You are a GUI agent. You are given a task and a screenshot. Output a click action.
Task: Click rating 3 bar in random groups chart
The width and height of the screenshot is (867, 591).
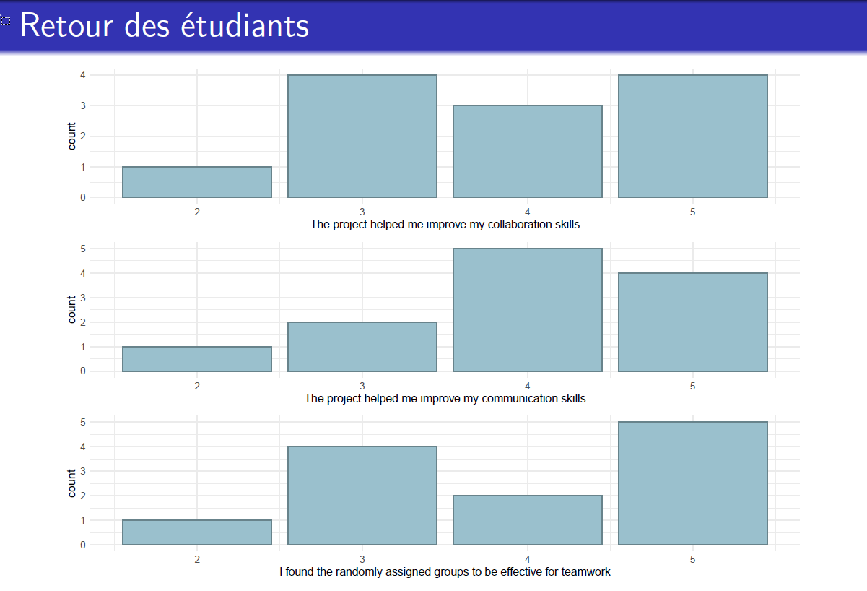[x=362, y=496]
